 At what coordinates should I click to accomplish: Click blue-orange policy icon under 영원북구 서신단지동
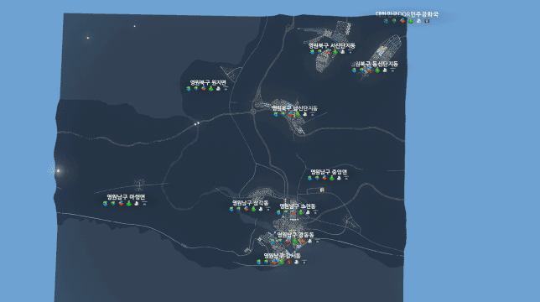pyautogui.click(x=328, y=52)
